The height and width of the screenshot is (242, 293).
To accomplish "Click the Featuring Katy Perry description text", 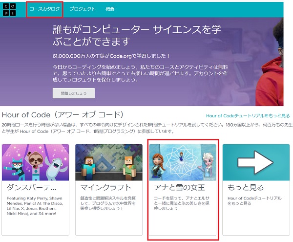I will pyautogui.click(x=35, y=206).
